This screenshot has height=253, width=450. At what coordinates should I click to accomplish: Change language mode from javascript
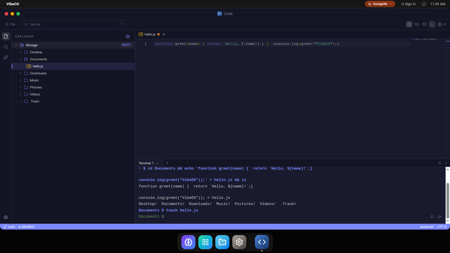point(427,227)
